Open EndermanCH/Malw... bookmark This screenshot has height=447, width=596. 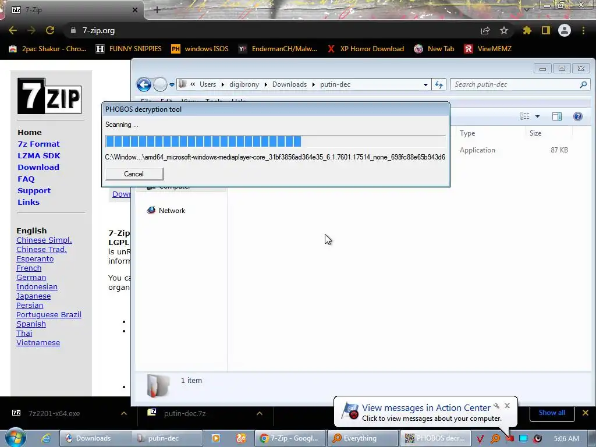278,49
